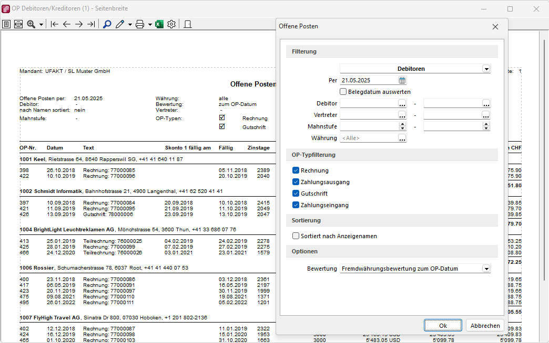Uncheck the Zahlungsausgang checkbox
Viewport: 549px width, 343px height.
point(296,182)
